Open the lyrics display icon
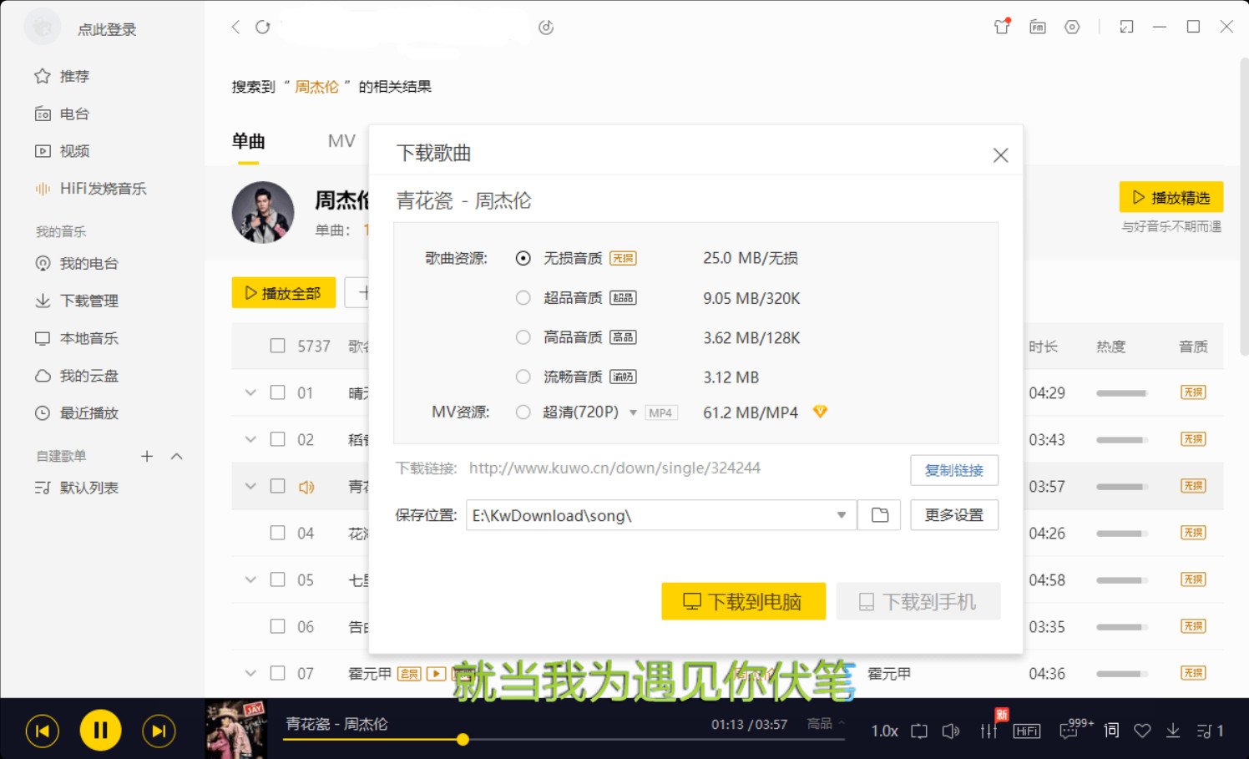The image size is (1249, 759). pyautogui.click(x=1111, y=731)
